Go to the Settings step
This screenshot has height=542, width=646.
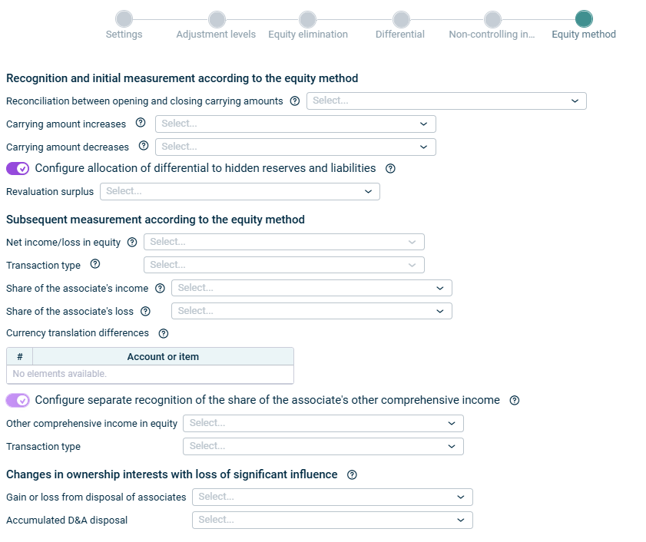click(x=124, y=20)
